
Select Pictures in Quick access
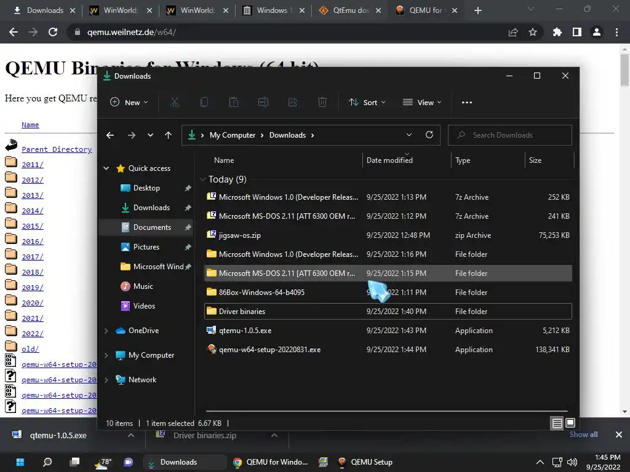click(146, 247)
